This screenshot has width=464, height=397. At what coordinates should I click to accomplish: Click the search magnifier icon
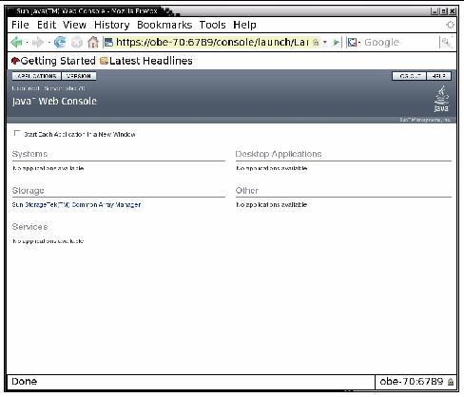pyautogui.click(x=446, y=43)
